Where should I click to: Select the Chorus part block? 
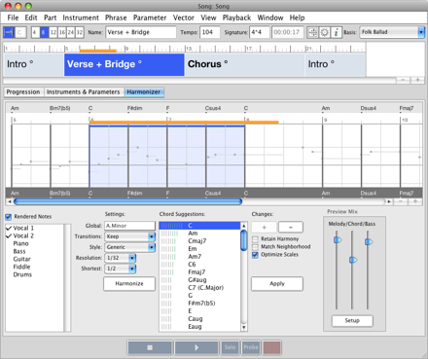click(245, 64)
